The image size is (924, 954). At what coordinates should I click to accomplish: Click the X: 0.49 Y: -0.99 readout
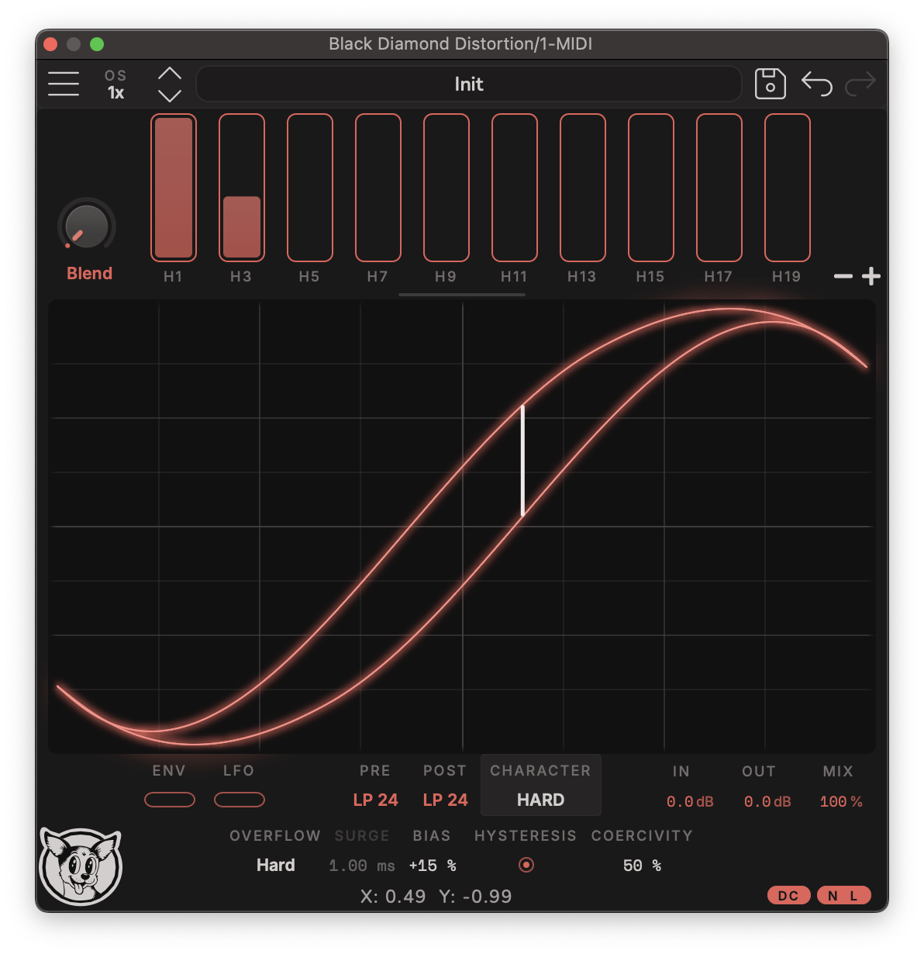coord(436,896)
